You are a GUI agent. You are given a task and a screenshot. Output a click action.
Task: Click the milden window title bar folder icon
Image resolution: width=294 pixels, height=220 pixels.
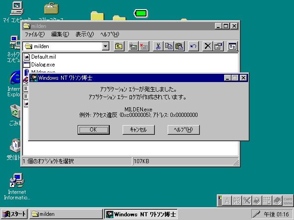tap(27, 26)
